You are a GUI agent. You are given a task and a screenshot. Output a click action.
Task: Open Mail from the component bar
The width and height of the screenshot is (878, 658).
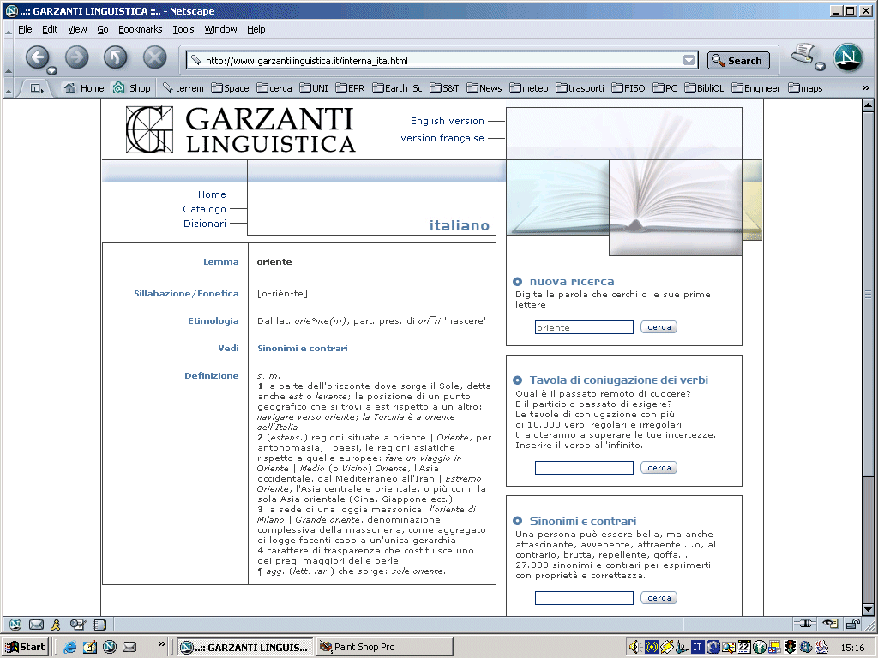pyautogui.click(x=36, y=625)
